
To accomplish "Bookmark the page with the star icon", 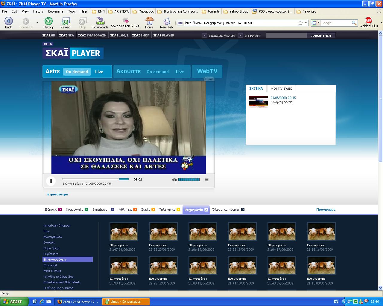I will point(300,23).
